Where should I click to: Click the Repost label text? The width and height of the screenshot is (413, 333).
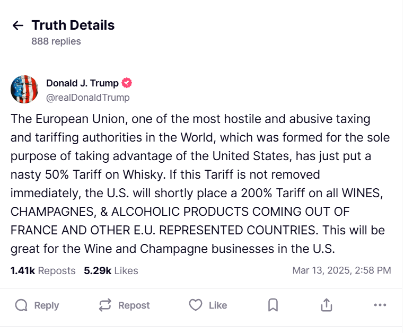[134, 305]
